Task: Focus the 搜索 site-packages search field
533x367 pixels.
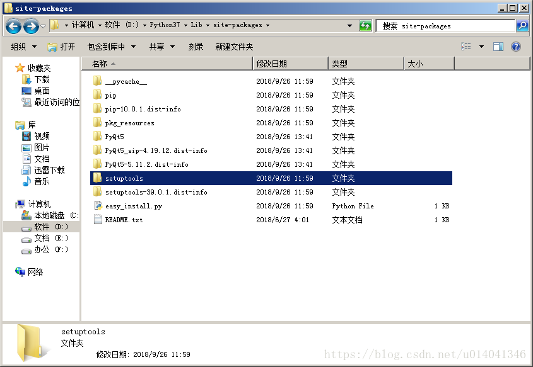Action: (x=445, y=26)
